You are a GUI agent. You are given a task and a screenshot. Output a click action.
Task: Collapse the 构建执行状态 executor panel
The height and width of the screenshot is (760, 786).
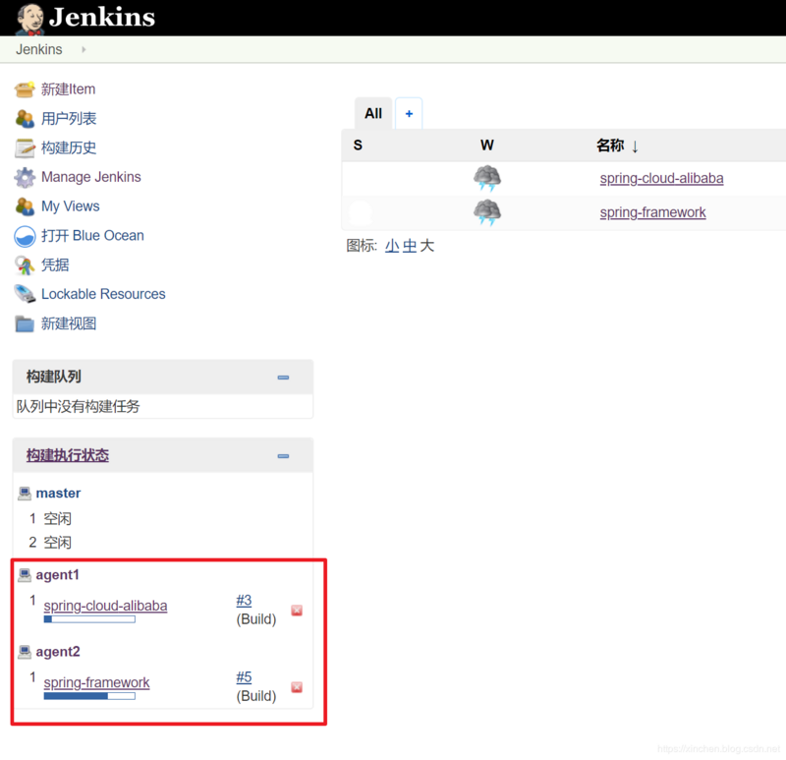(283, 455)
